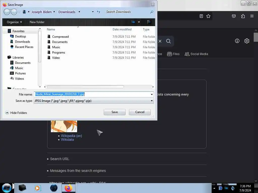Screen dimensions: 258x193
Task: Click the Back navigation button in the dialog
Action: click(x=7, y=12)
